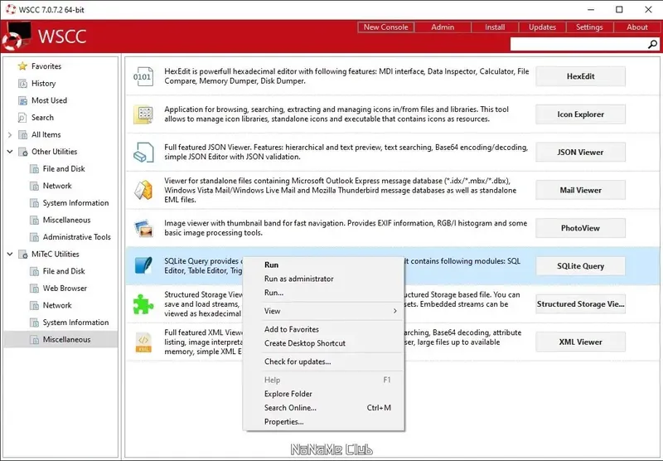Click the Install header button

pos(495,27)
